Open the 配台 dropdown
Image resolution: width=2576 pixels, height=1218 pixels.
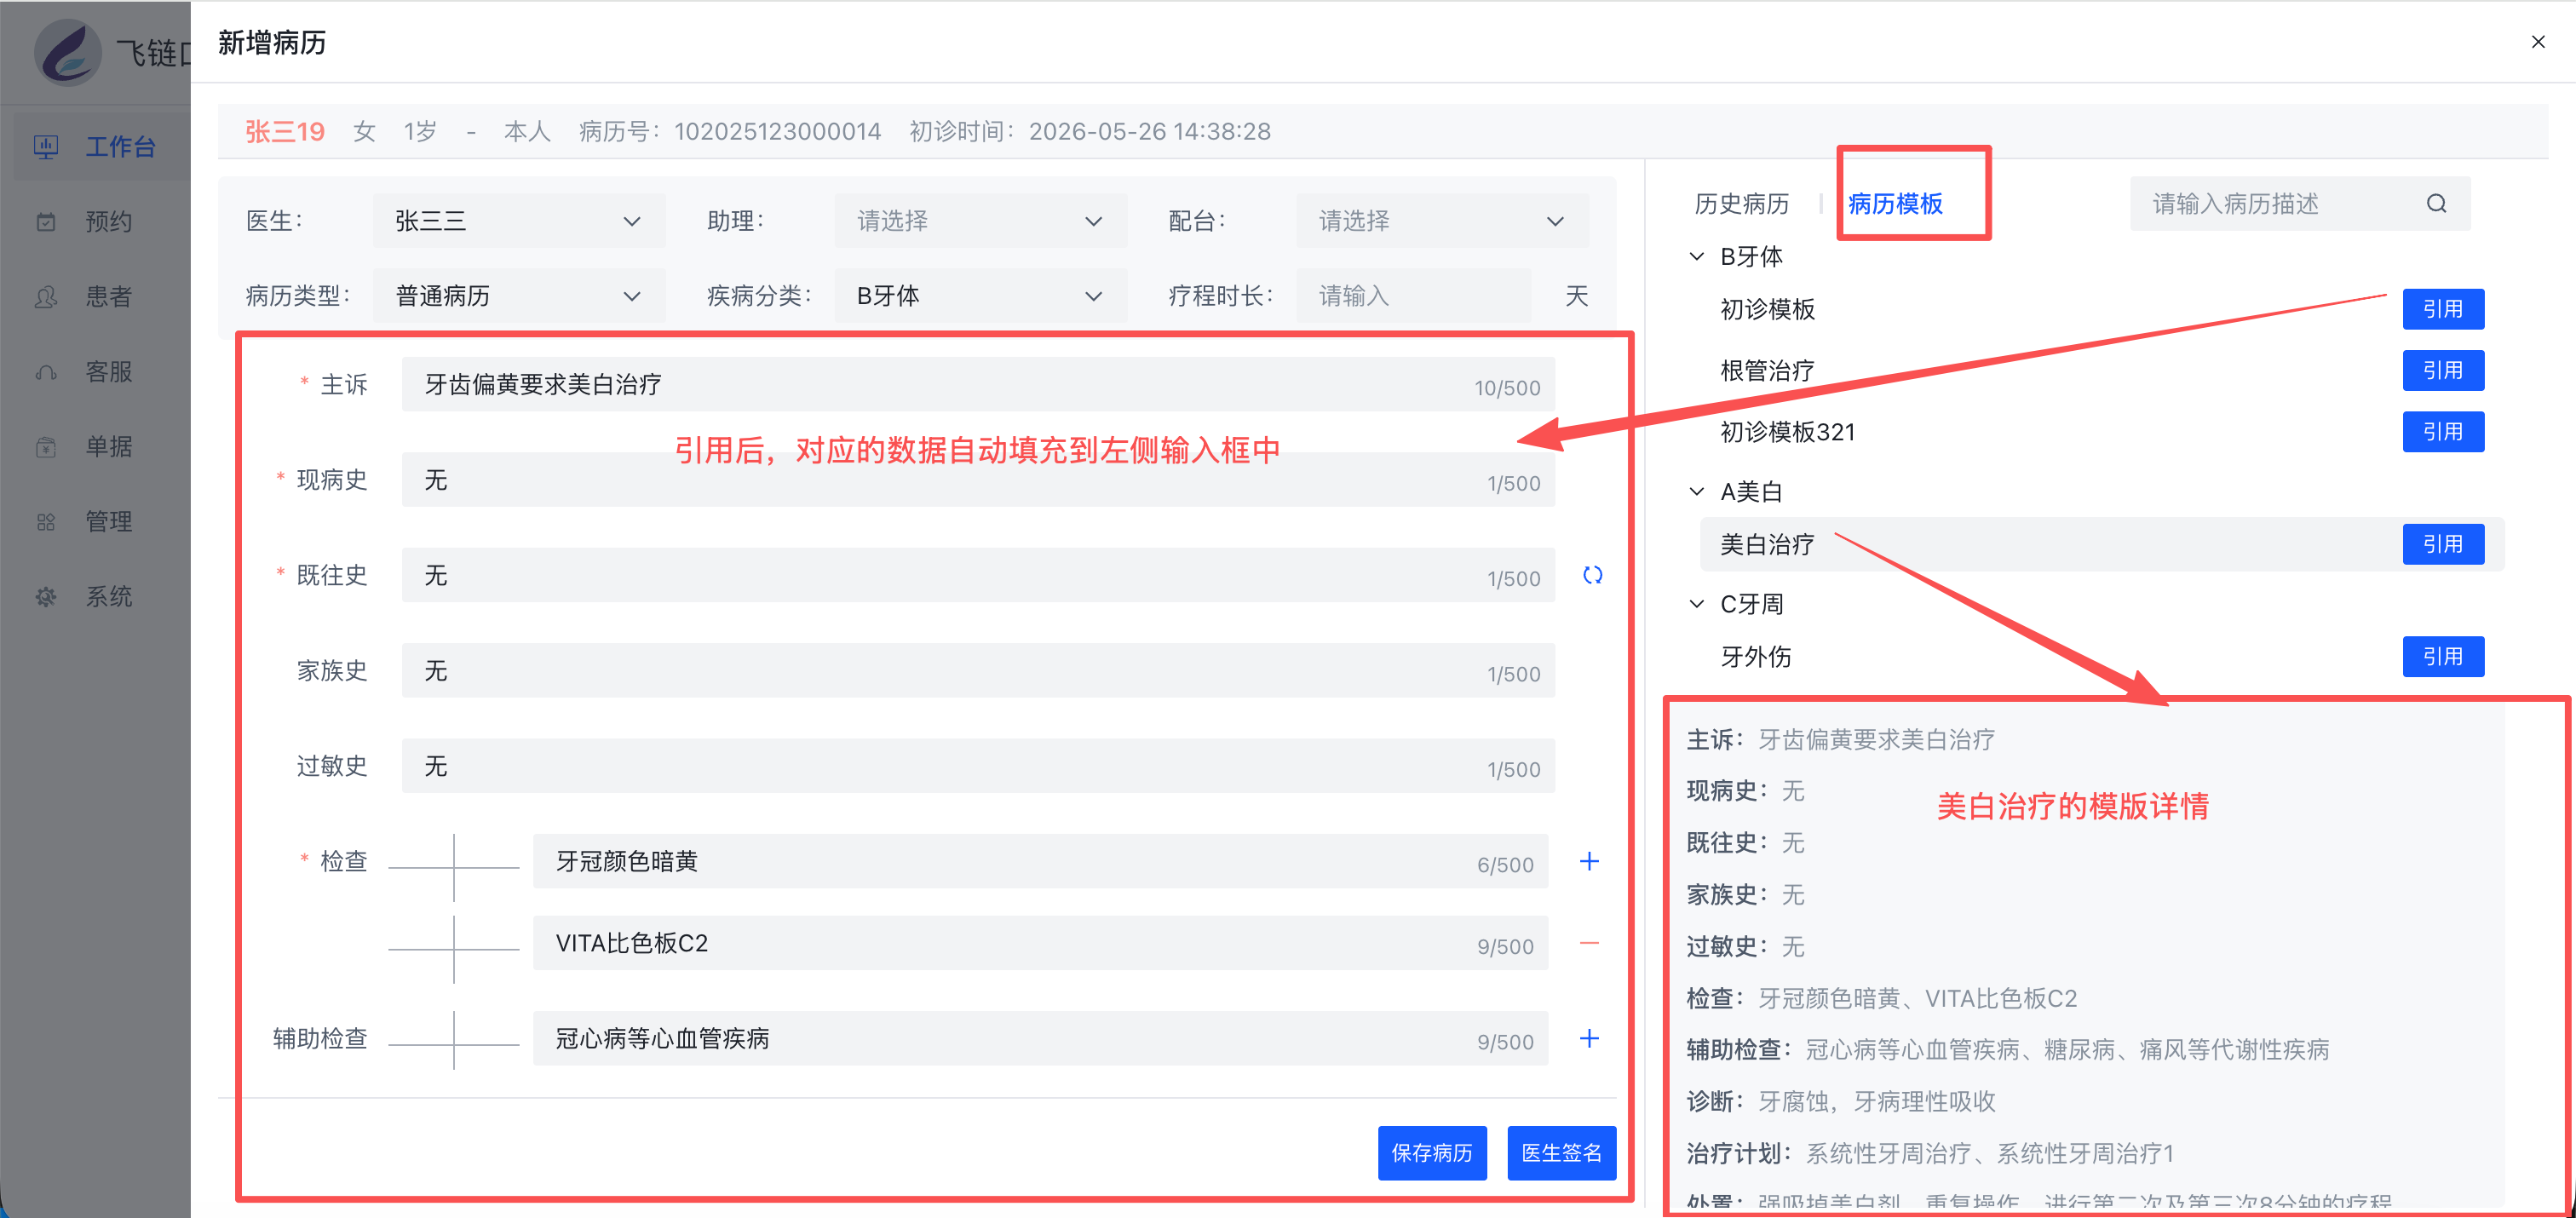point(1442,221)
